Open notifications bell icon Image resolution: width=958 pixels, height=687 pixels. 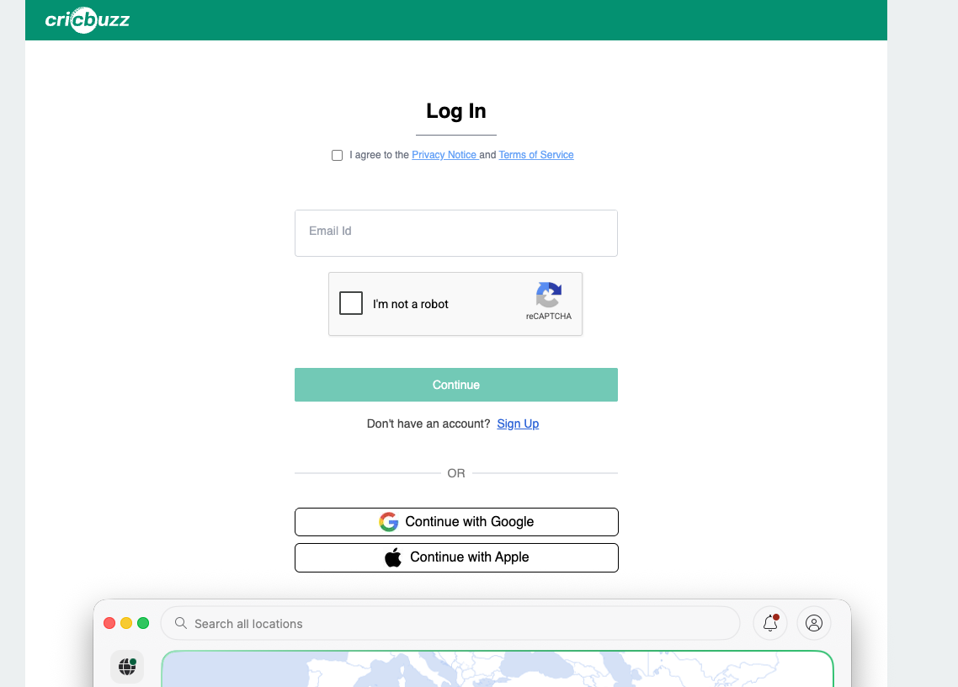coord(770,623)
